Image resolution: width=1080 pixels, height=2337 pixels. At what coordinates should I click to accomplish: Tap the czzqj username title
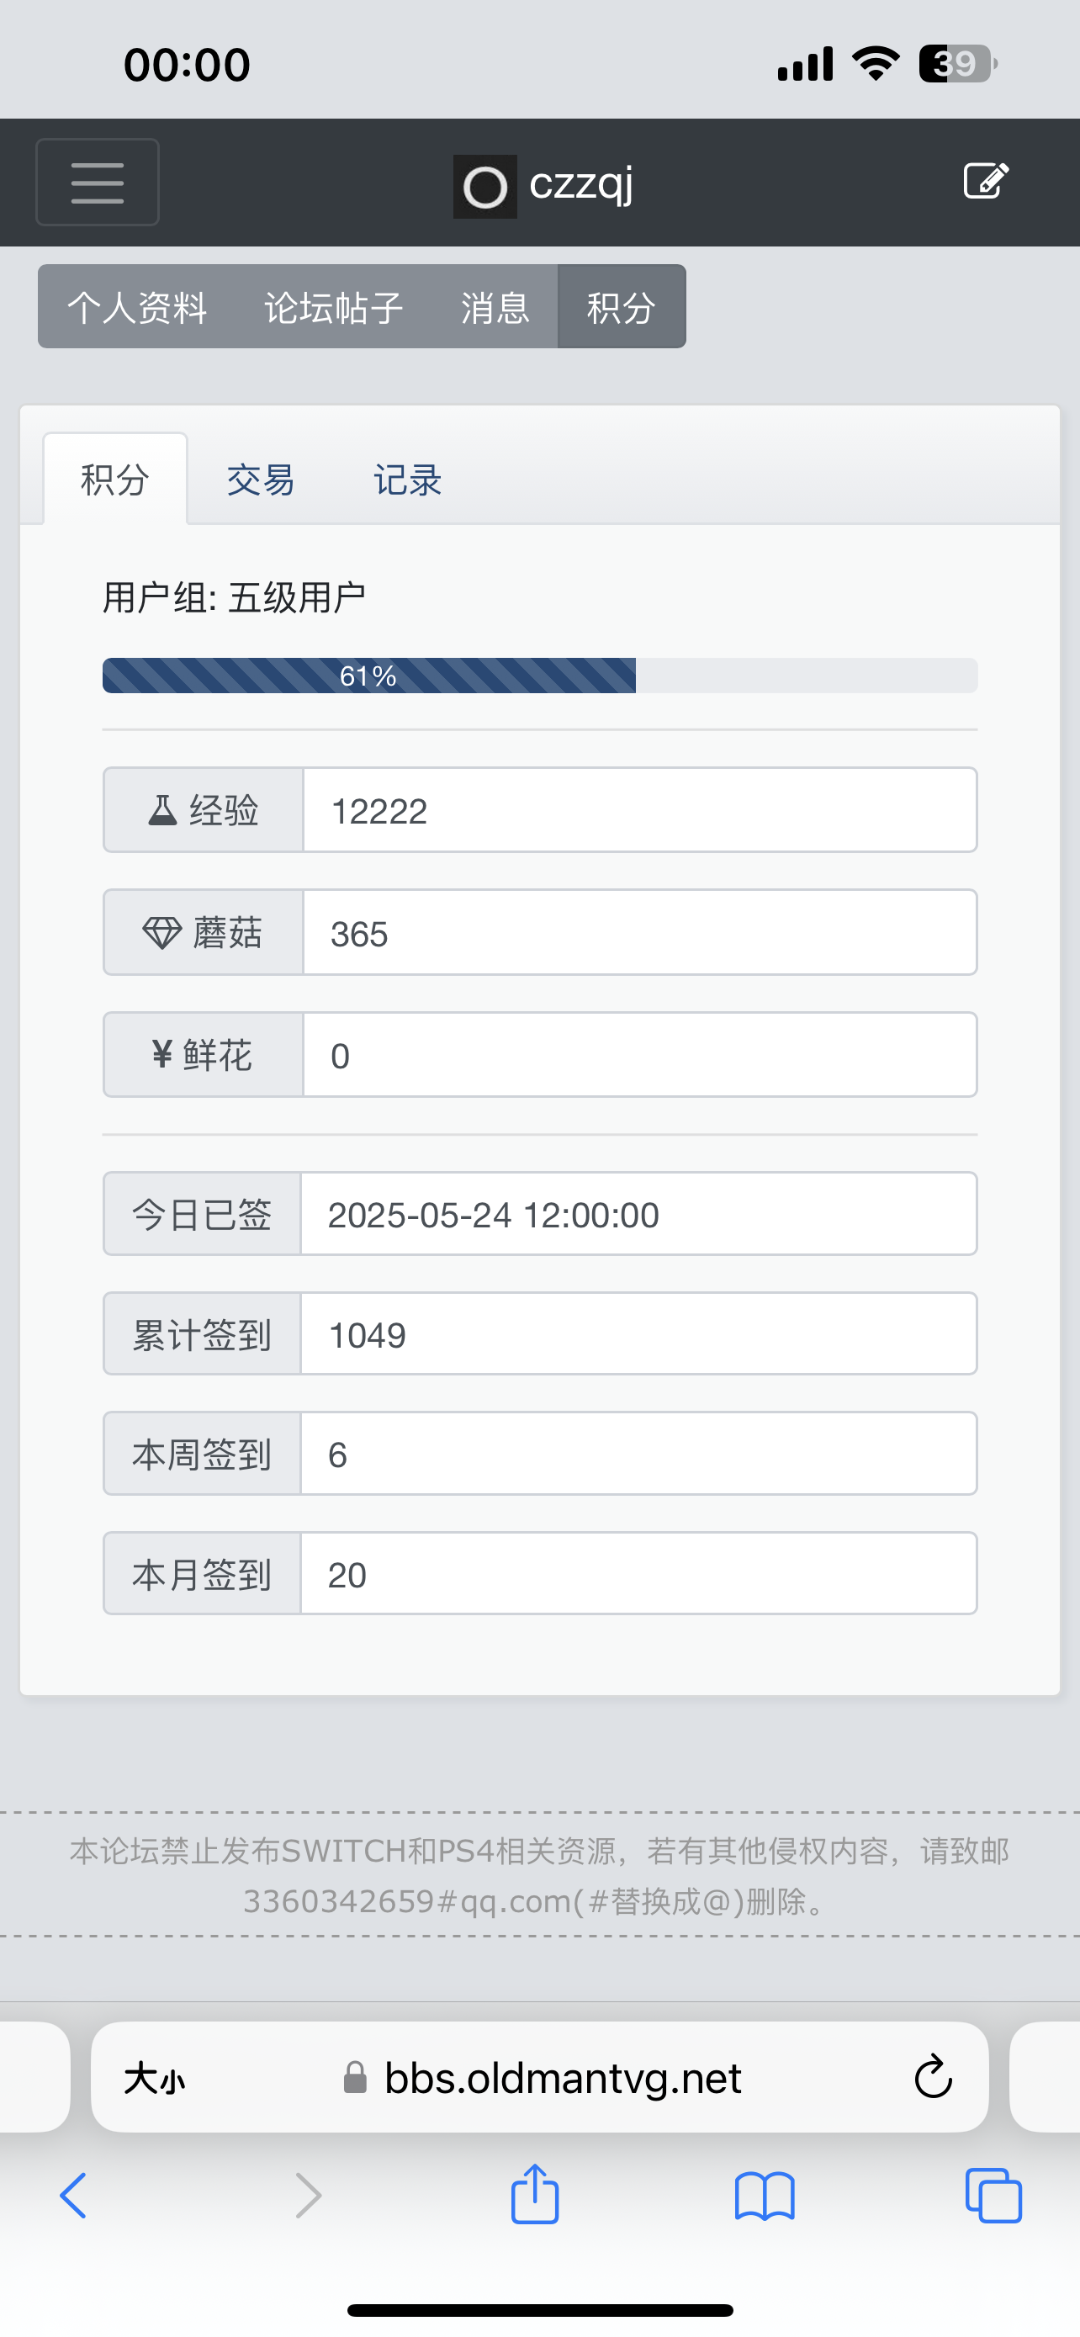point(581,184)
